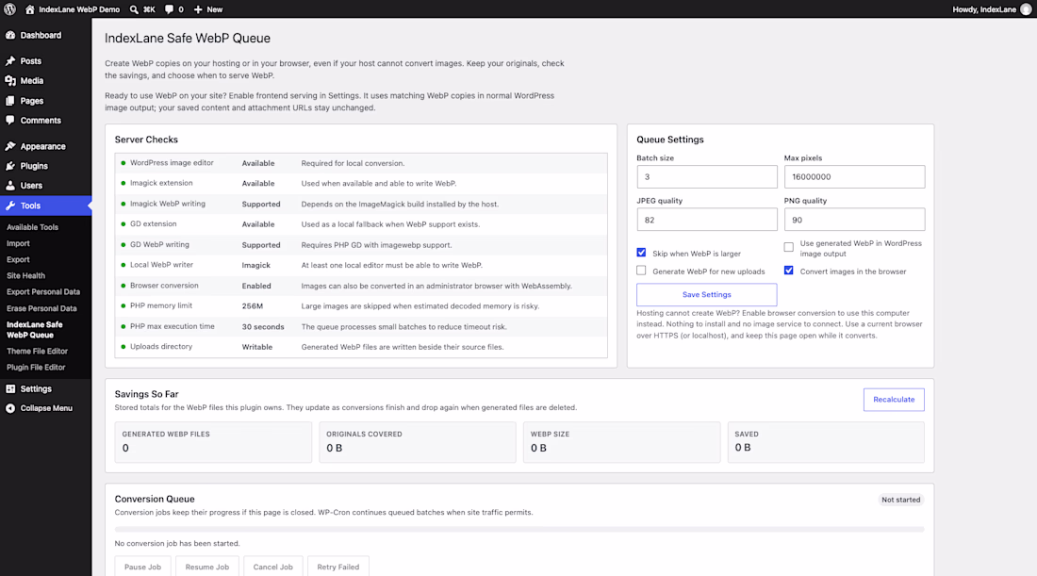Viewport: 1037px width, 576px height.
Task: Open the Import submenu item
Action: 18,243
